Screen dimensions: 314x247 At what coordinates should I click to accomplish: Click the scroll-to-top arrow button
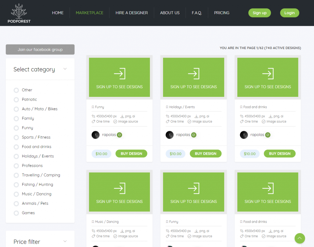[x=300, y=238]
